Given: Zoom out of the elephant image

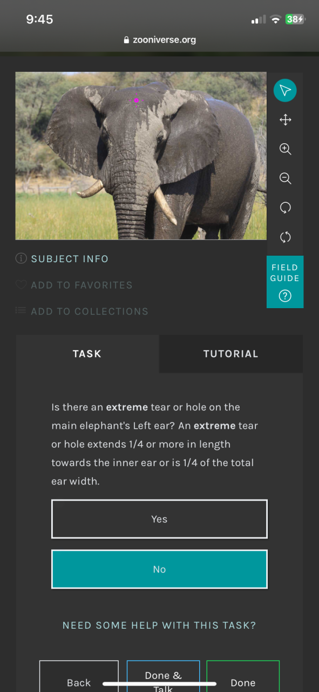Looking at the screenshot, I should (285, 178).
